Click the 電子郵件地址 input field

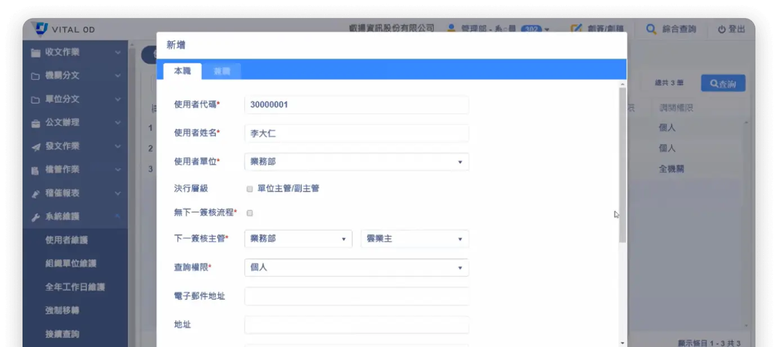(356, 296)
